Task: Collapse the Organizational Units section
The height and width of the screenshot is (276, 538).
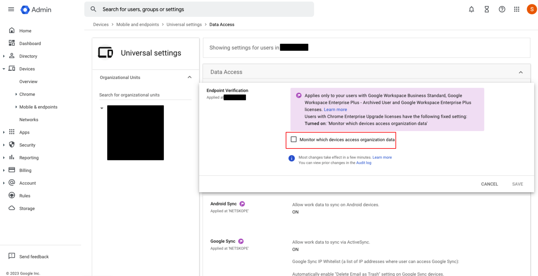Action: 189,77
